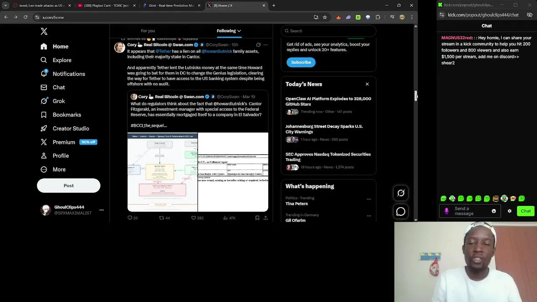The image size is (537, 302).
Task: Open SEC Approves Nasdaq Tokenized Securities story
Action: click(x=328, y=157)
